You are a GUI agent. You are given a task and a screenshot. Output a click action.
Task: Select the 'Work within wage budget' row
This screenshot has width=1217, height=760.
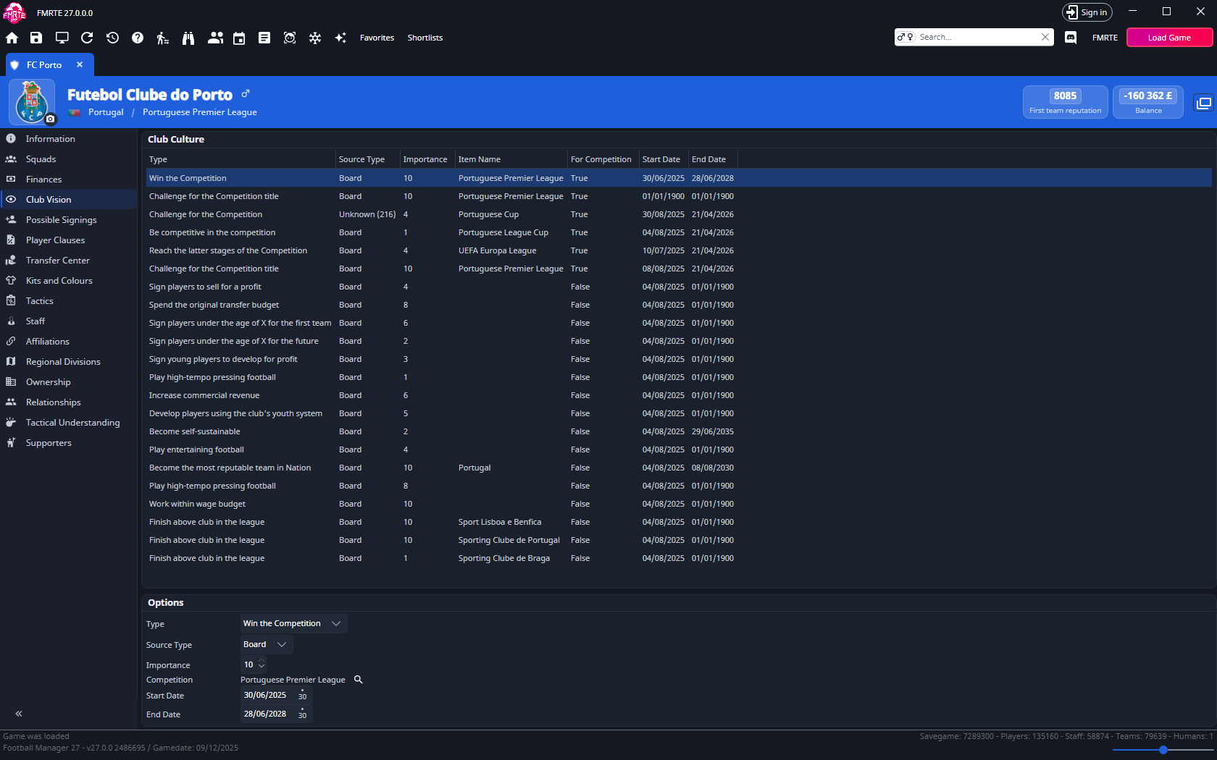coord(679,504)
